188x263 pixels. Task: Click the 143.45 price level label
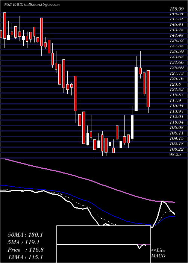click(177, 30)
